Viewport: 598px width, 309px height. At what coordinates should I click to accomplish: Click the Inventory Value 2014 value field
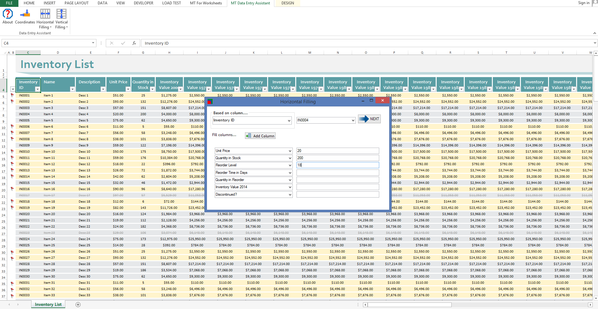point(338,187)
